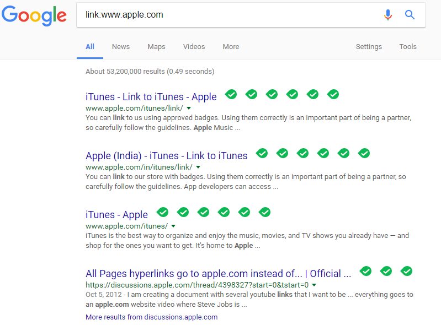The height and width of the screenshot is (325, 441).
Task: Click 'More results from discussions.apple.com'
Action: point(152,317)
